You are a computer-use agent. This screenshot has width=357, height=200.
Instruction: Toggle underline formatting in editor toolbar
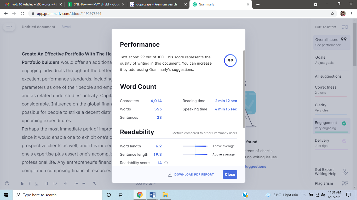coord(37,184)
